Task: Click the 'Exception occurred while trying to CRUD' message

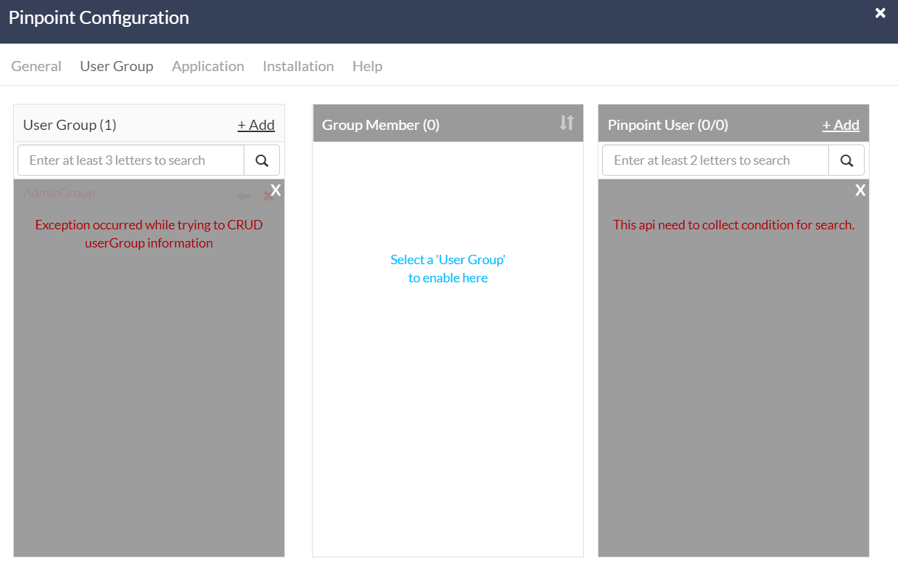Action: (149, 234)
